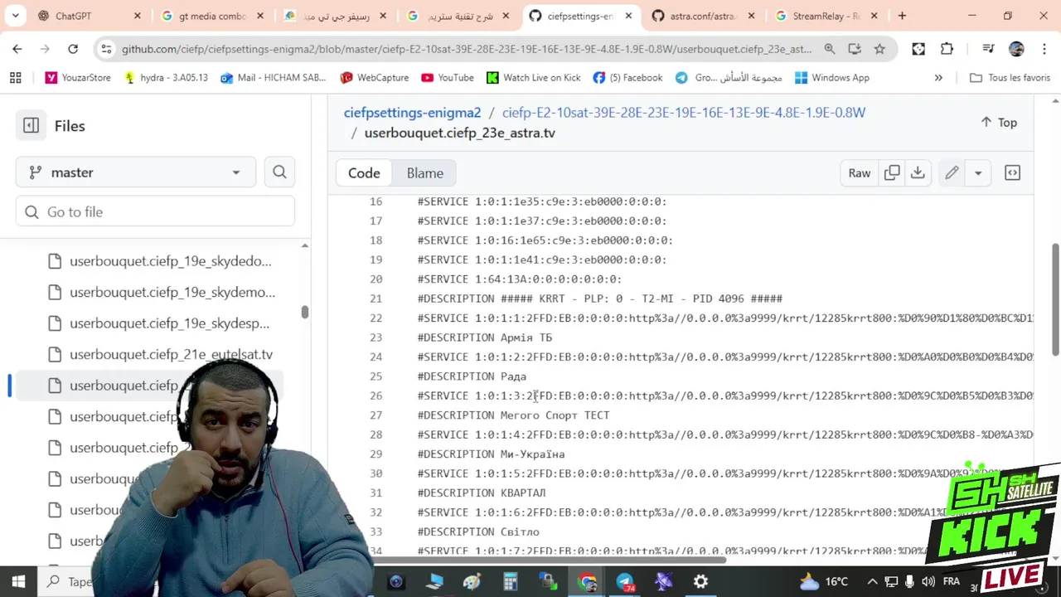This screenshot has height=597, width=1061.
Task: Switch to the ChatGPT tab
Action: (90, 16)
